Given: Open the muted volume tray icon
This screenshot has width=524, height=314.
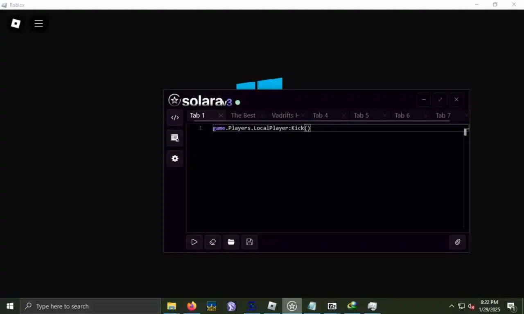Looking at the screenshot, I should [x=471, y=306].
